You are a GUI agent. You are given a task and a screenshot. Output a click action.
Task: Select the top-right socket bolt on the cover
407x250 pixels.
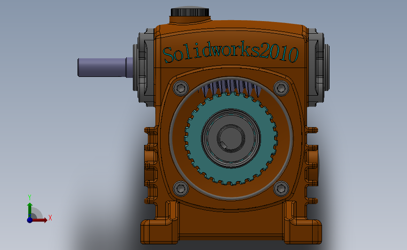pos(281,88)
